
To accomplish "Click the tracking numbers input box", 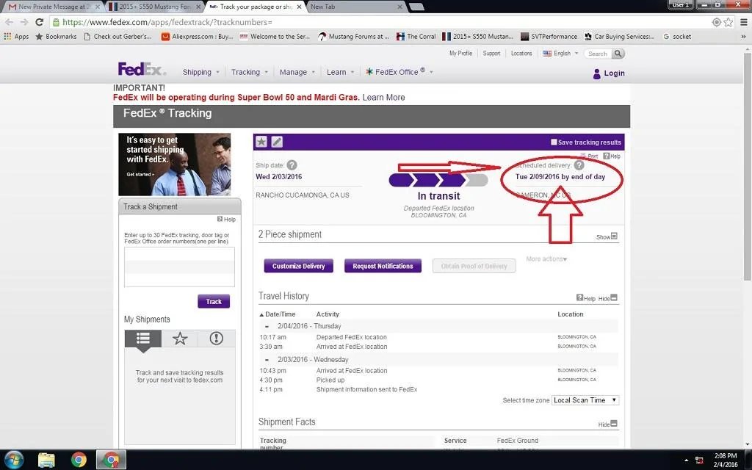I will point(179,267).
